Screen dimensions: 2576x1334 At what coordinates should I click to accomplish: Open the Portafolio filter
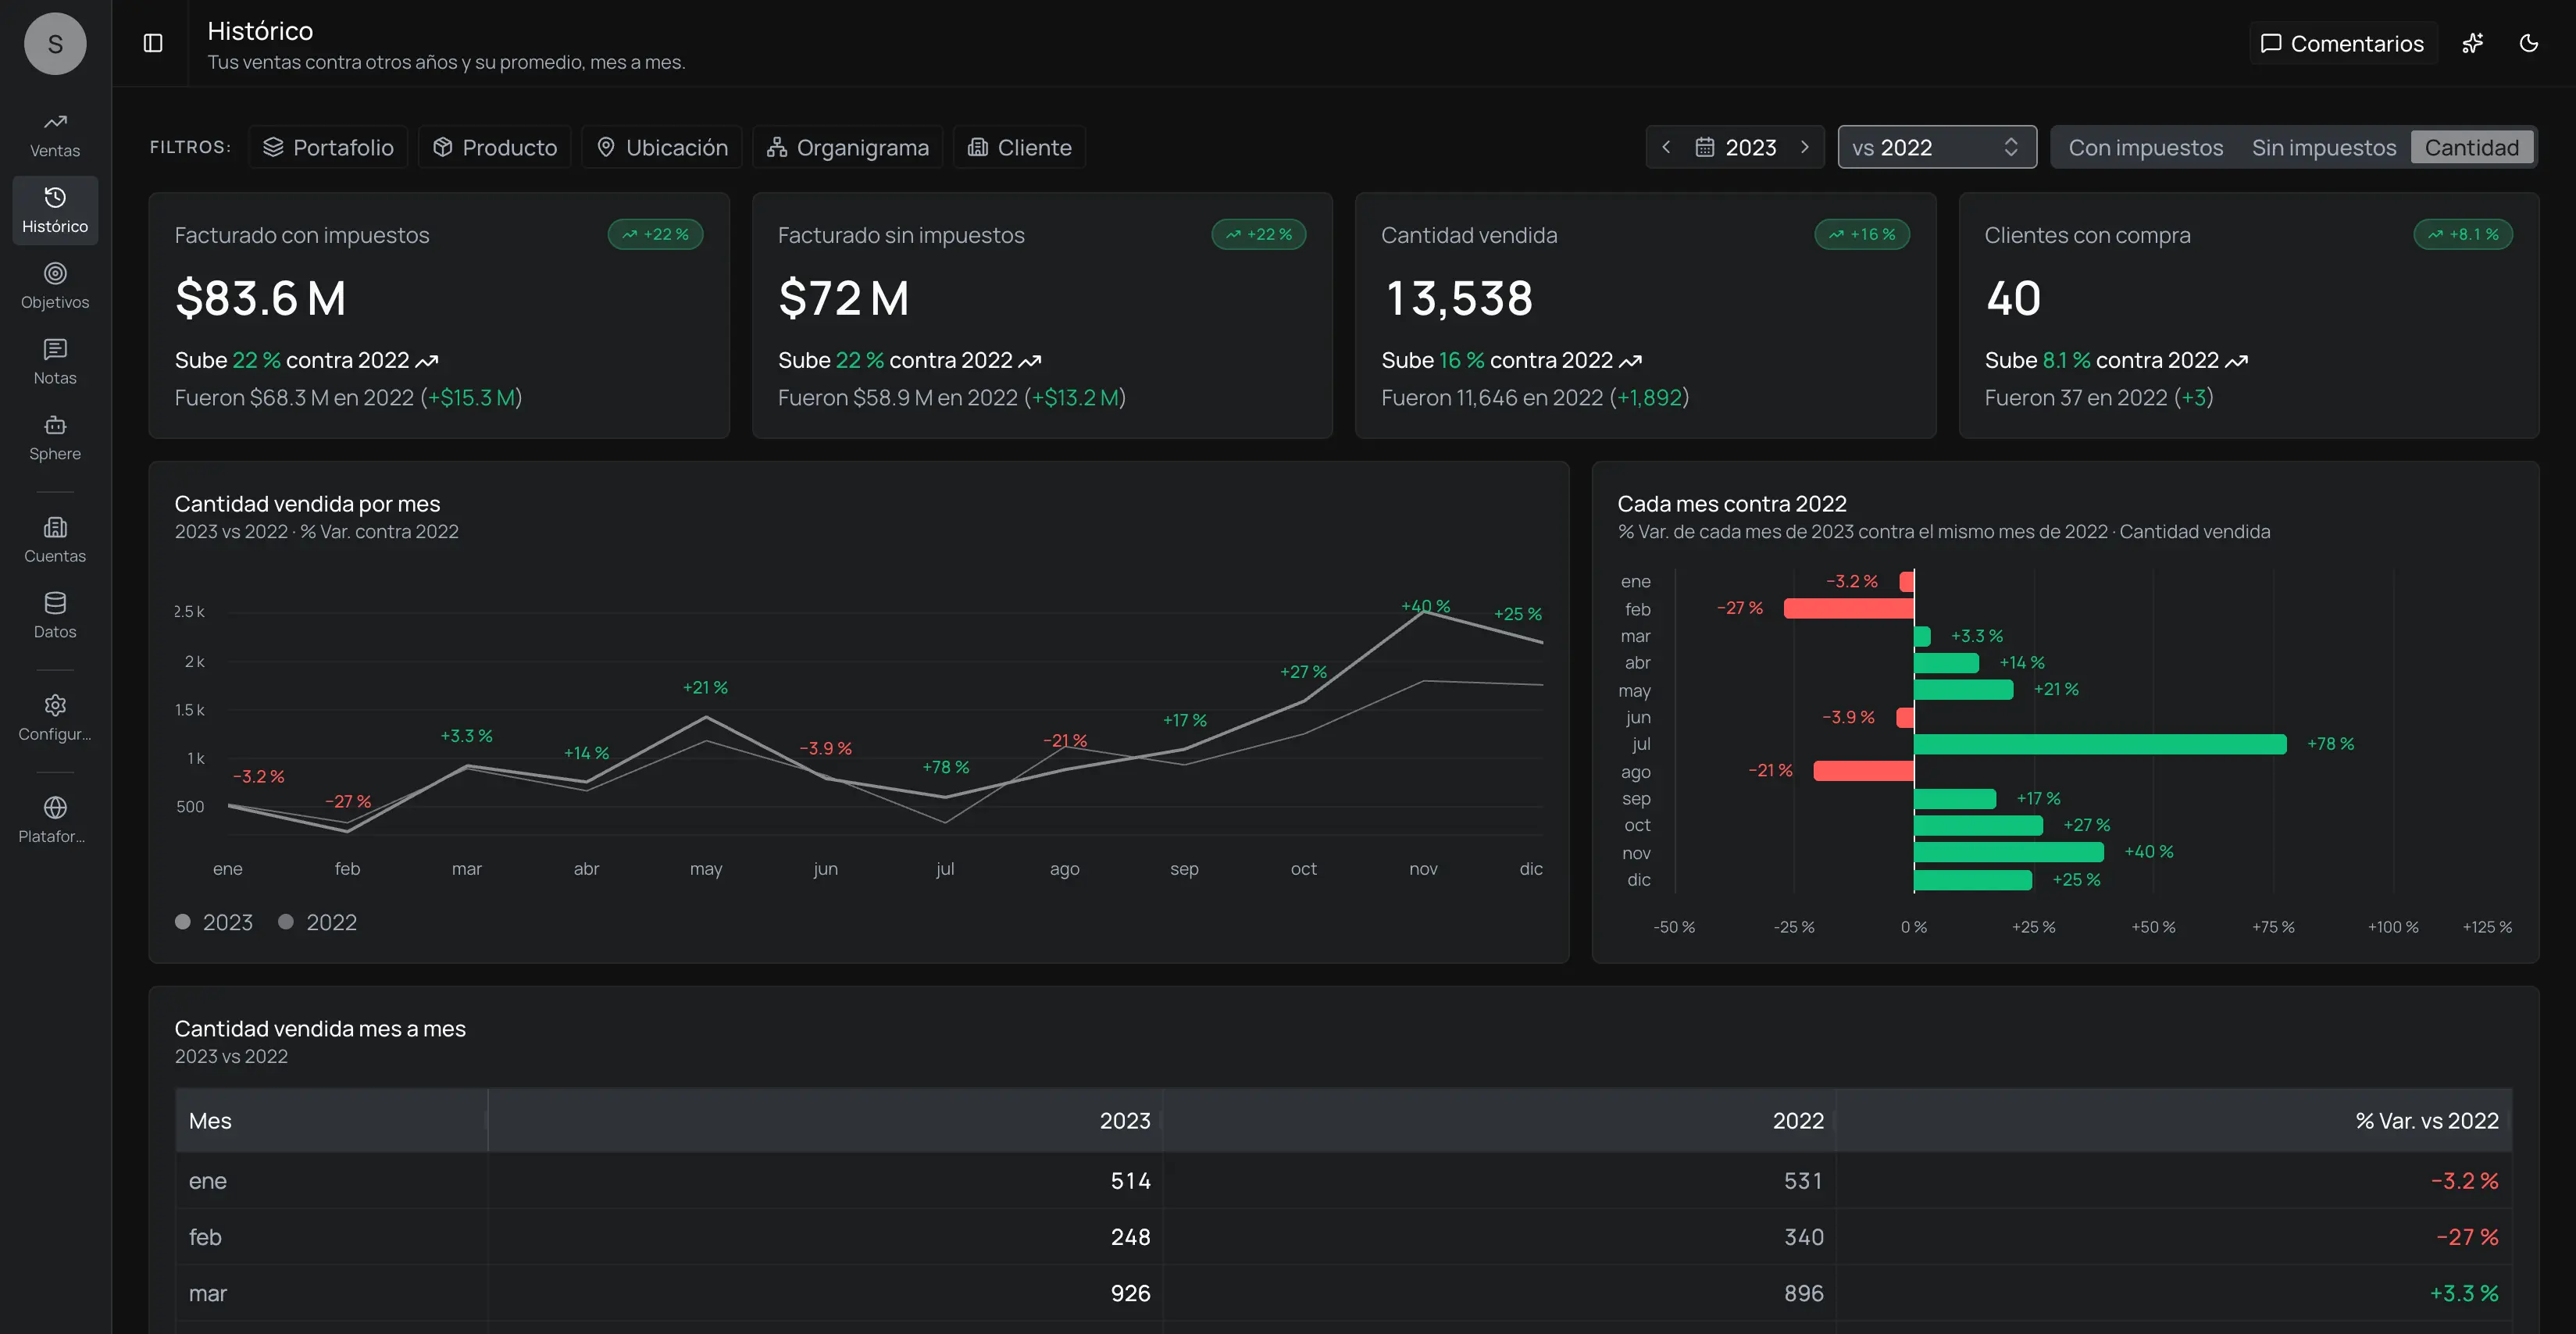tap(328, 147)
